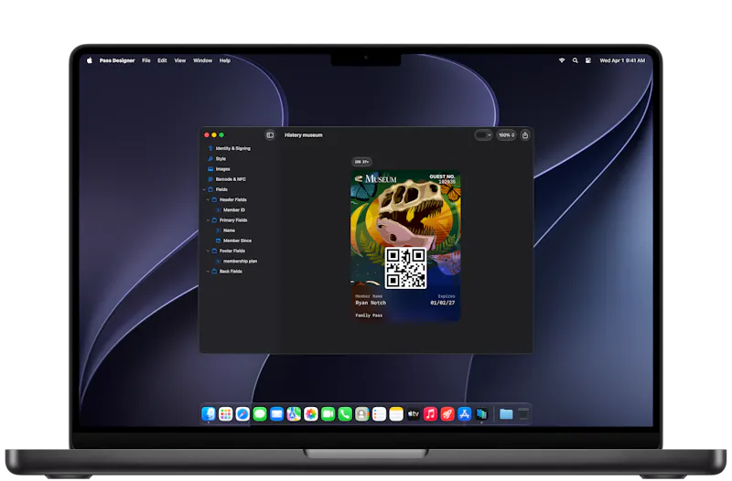Open Photos from the Dock
Screen dimensions: 732x481
point(311,414)
